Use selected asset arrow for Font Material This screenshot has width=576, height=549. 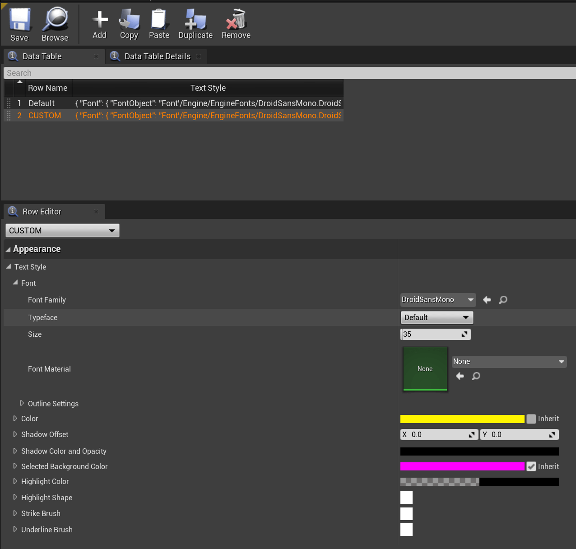point(460,376)
